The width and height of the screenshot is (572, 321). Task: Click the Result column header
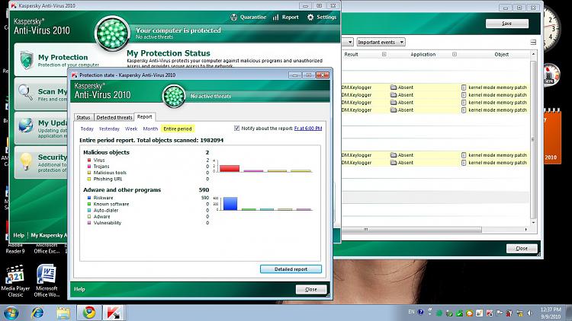coord(352,54)
